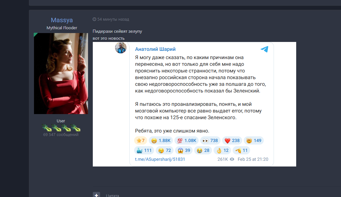Viewport: 341px width, 197px height.
Task: Open Massya's user profile
Action: 62,20
